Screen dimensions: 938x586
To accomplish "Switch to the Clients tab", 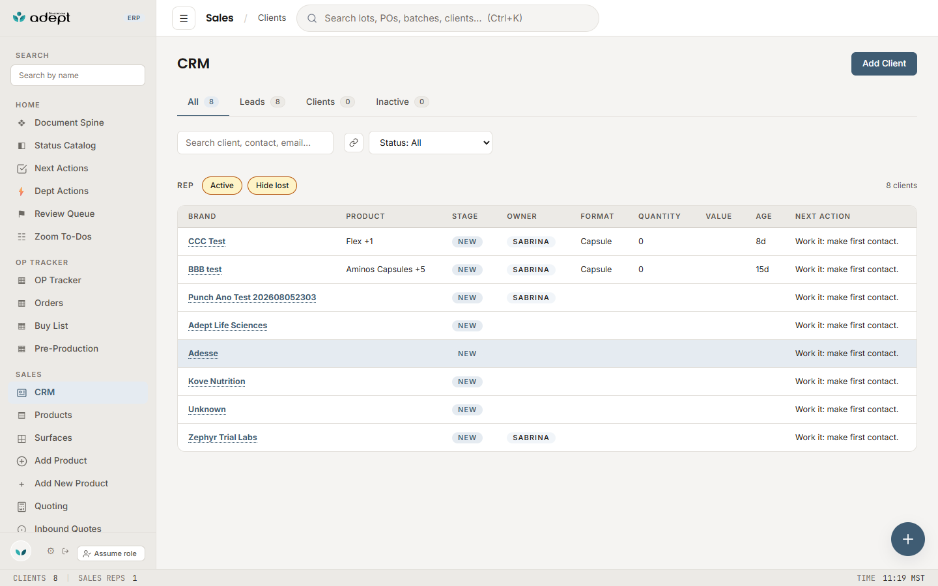I will [330, 102].
